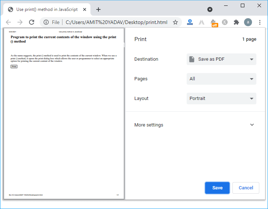This screenshot has height=209, width=268.
Task: Open the blue 'a' extension icon
Action: click(190, 22)
